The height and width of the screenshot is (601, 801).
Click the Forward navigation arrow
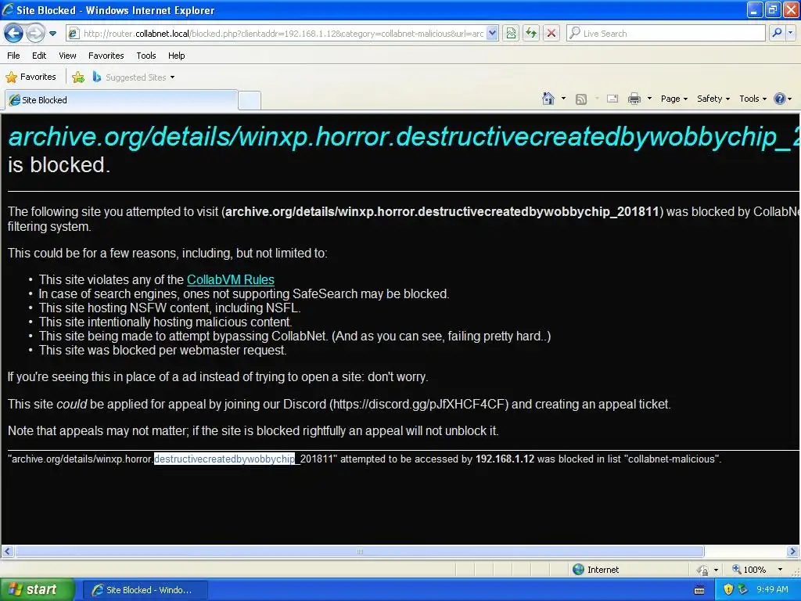[x=35, y=34]
